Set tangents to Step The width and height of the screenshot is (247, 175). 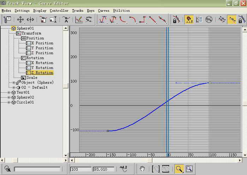point(142,20)
